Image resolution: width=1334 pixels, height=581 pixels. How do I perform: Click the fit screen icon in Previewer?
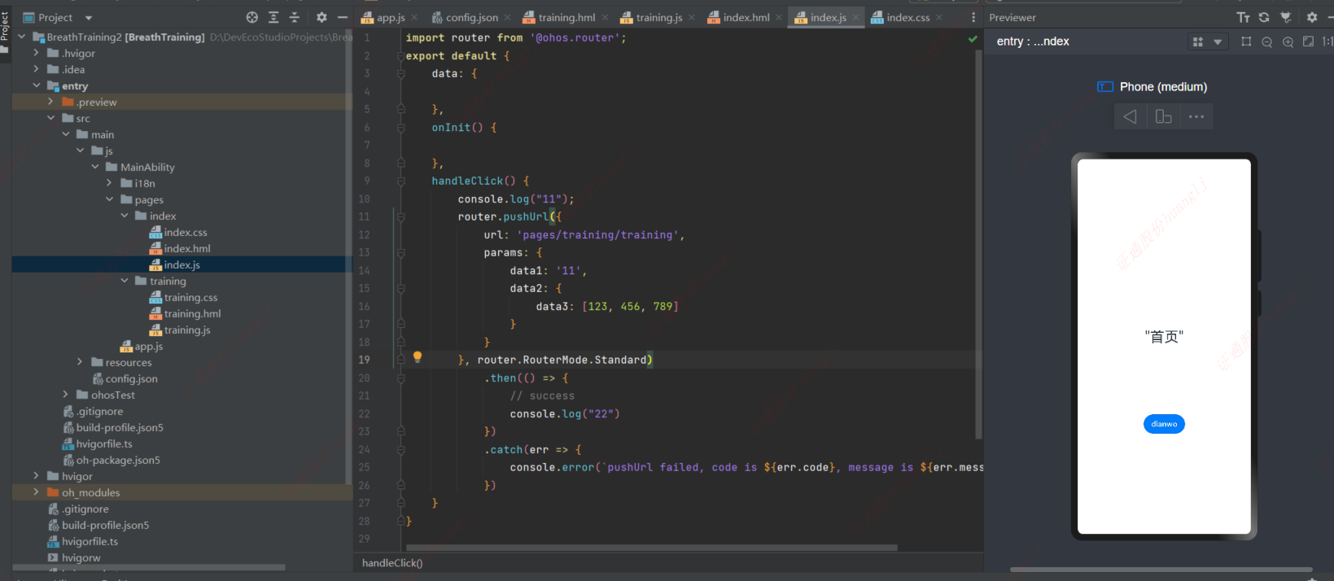1308,41
